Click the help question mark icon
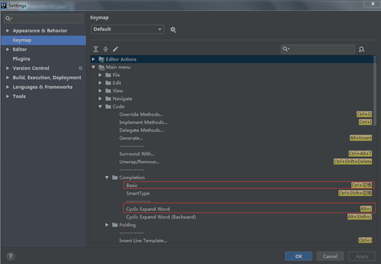Viewport: 381px width, 264px height. click(x=10, y=256)
